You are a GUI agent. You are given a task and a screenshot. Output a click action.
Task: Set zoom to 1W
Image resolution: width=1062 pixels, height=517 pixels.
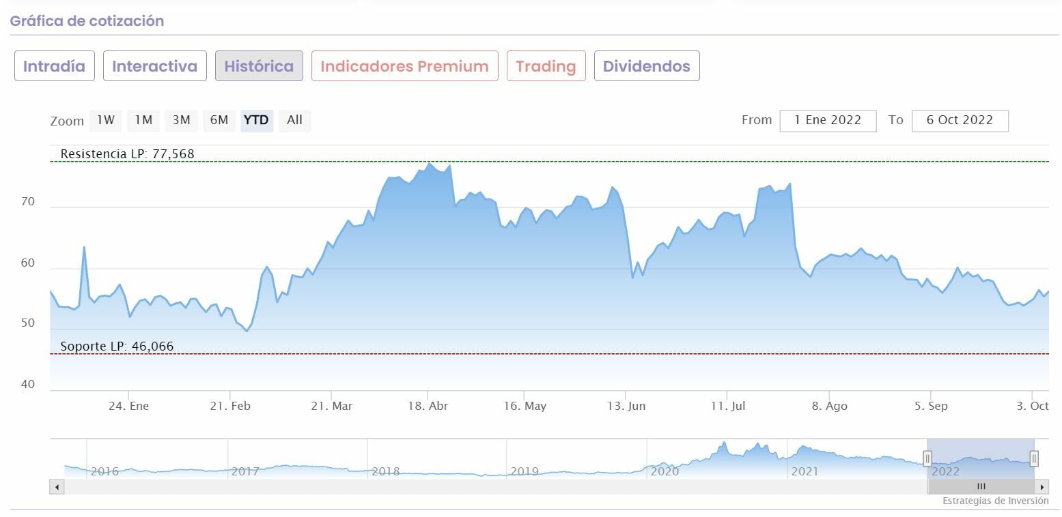click(x=105, y=120)
